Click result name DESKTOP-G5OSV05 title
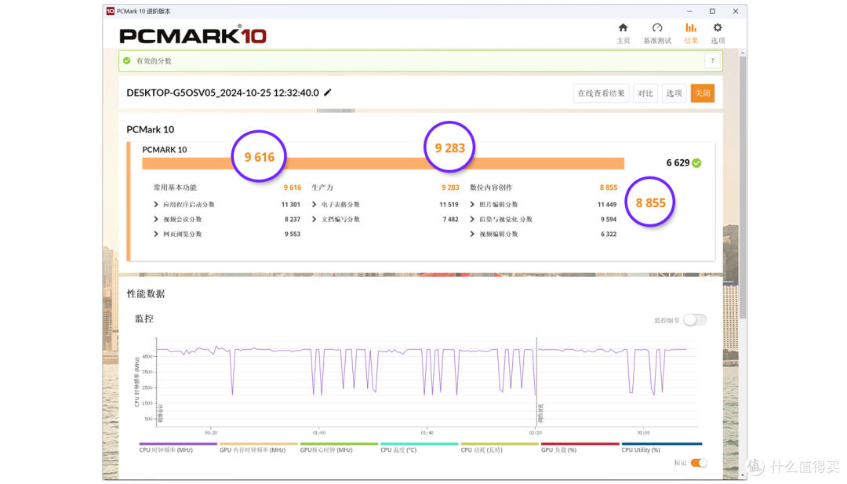 click(x=223, y=93)
